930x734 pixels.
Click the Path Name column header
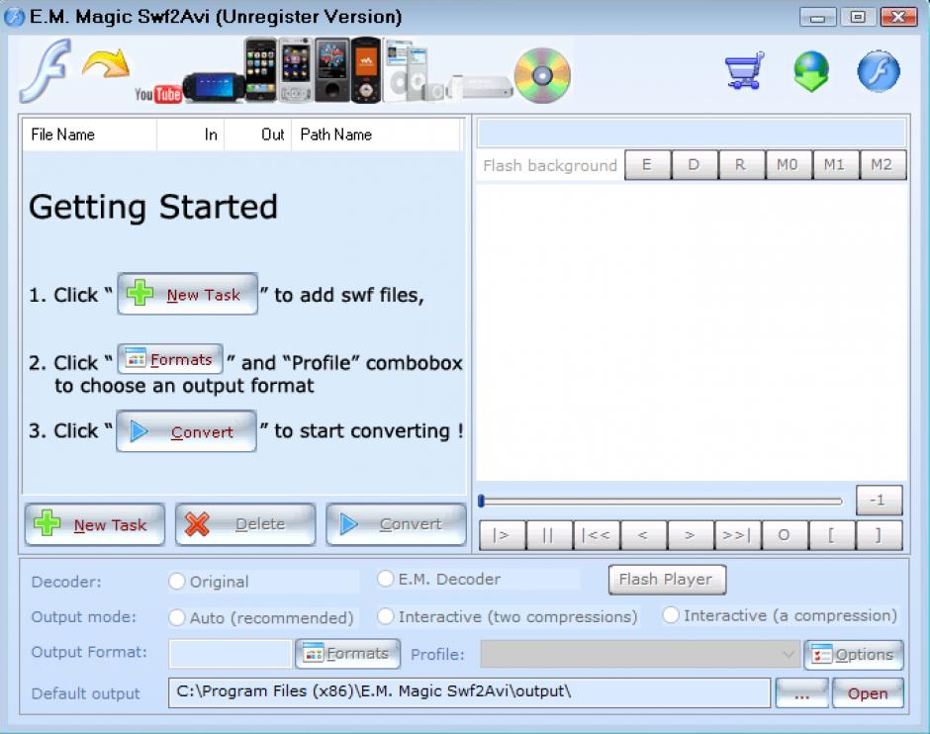click(376, 135)
